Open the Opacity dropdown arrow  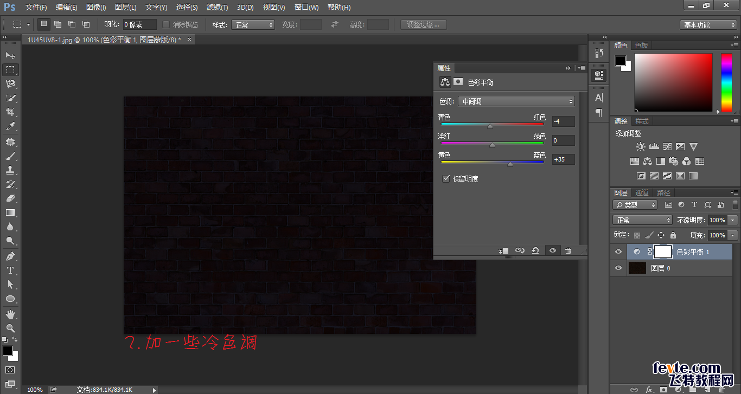pos(733,220)
